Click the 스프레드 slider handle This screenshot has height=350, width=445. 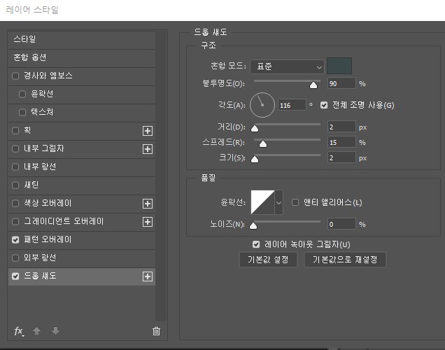pyautogui.click(x=263, y=143)
